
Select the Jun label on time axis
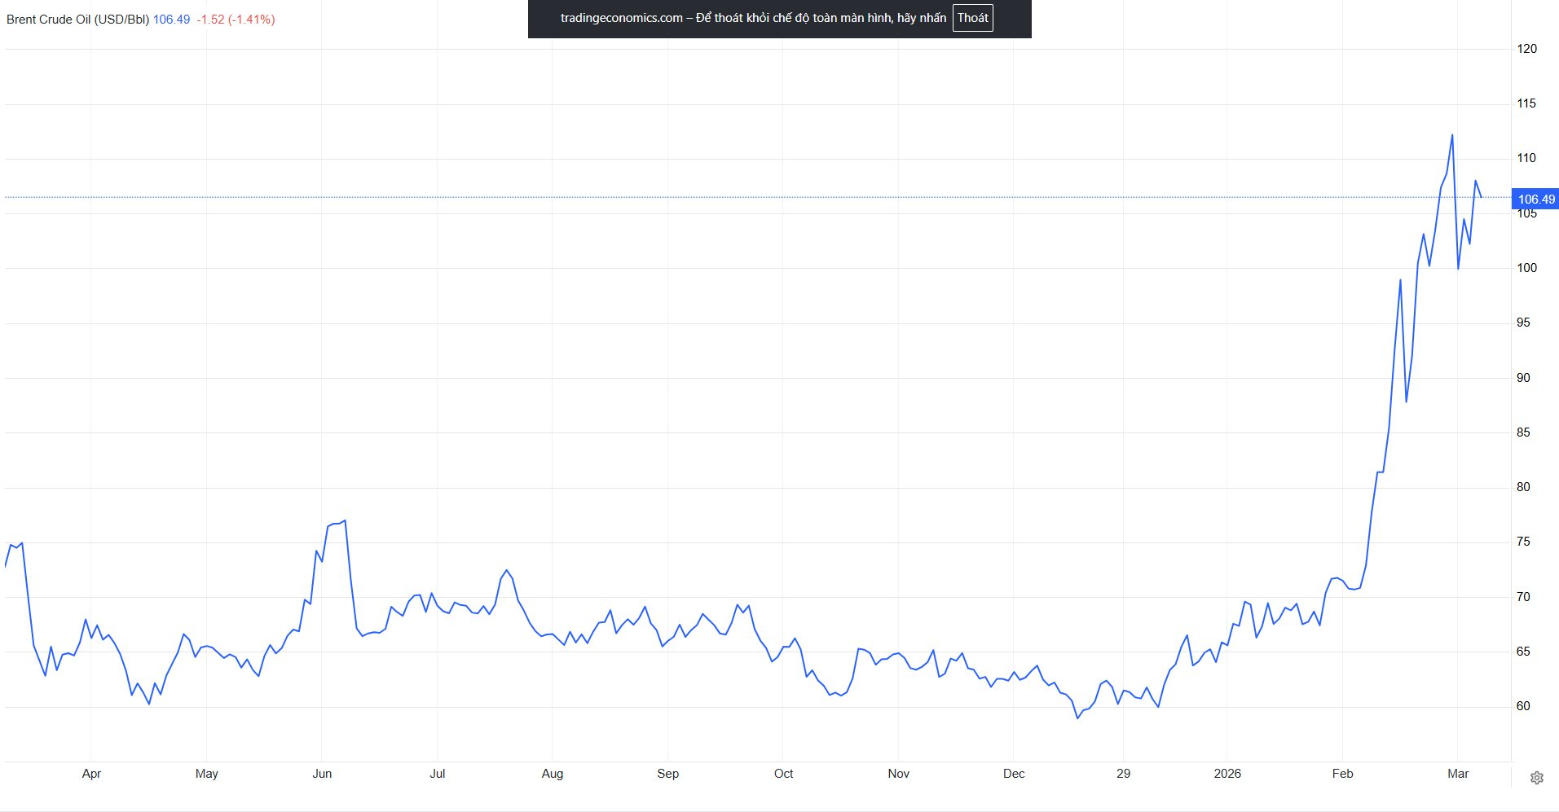[x=322, y=774]
